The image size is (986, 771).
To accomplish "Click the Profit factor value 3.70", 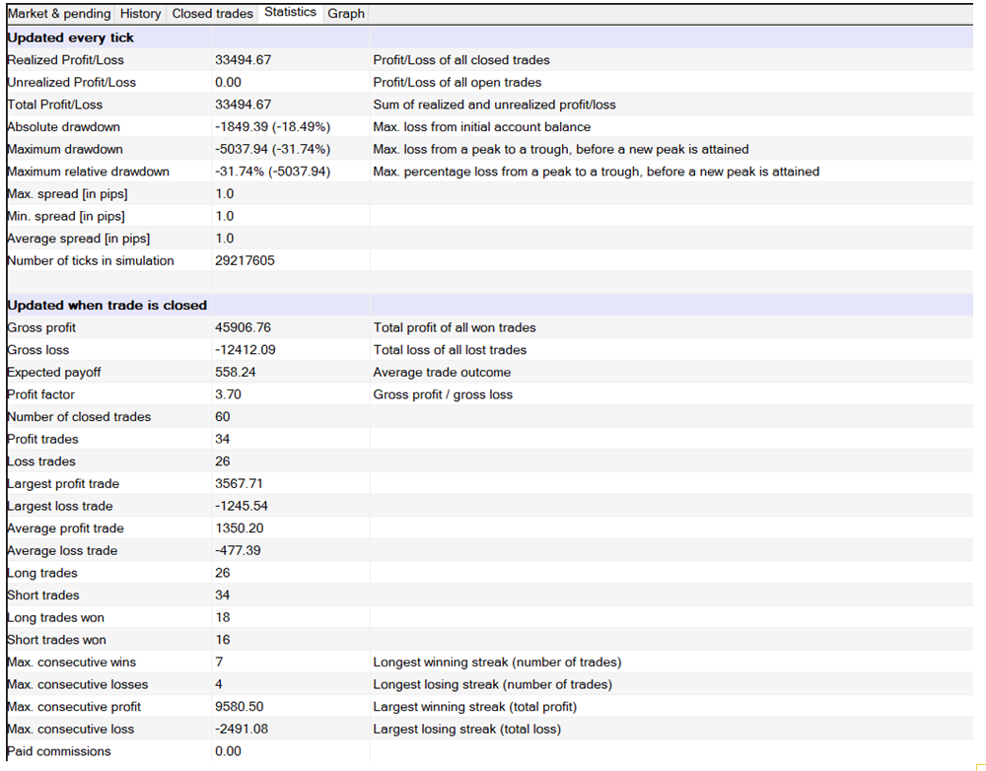I will click(228, 395).
